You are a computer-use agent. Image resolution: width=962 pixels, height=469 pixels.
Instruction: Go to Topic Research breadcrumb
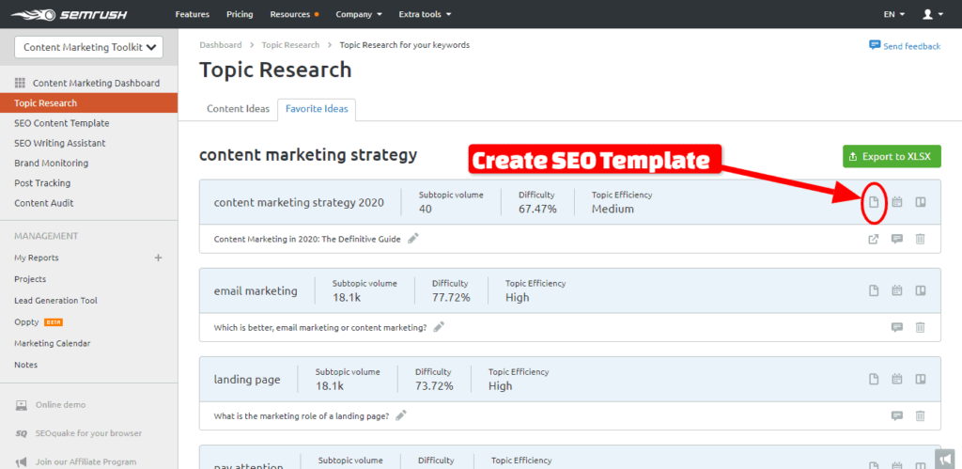tap(290, 45)
